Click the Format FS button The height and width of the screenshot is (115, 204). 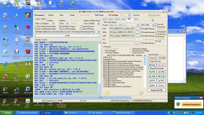point(153,57)
